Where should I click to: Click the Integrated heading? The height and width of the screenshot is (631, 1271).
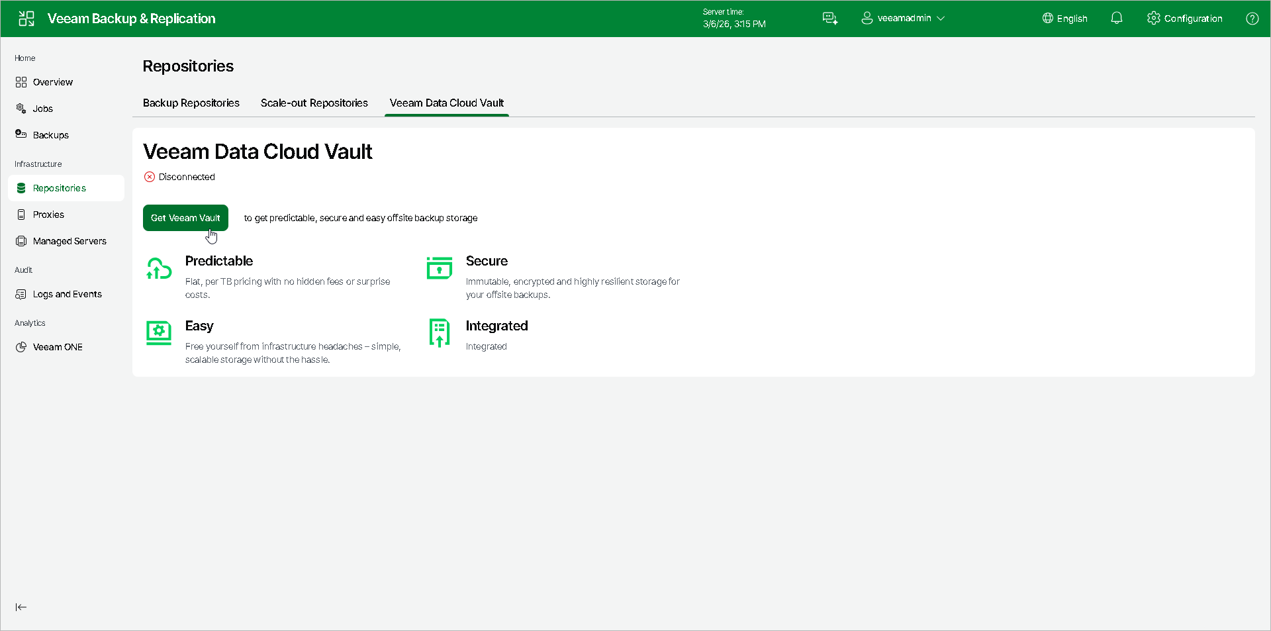496,326
